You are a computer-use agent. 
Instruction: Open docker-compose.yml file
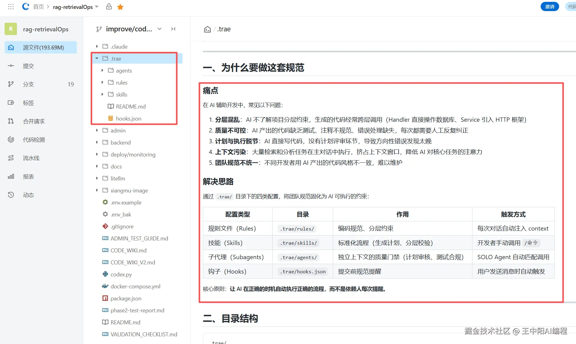[x=136, y=286]
